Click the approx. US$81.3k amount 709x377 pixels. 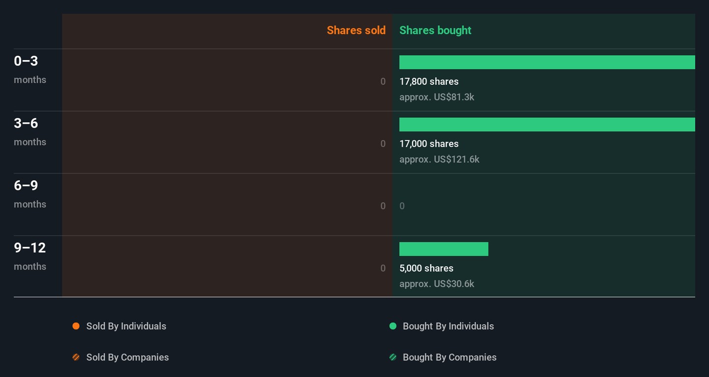pyautogui.click(x=437, y=97)
